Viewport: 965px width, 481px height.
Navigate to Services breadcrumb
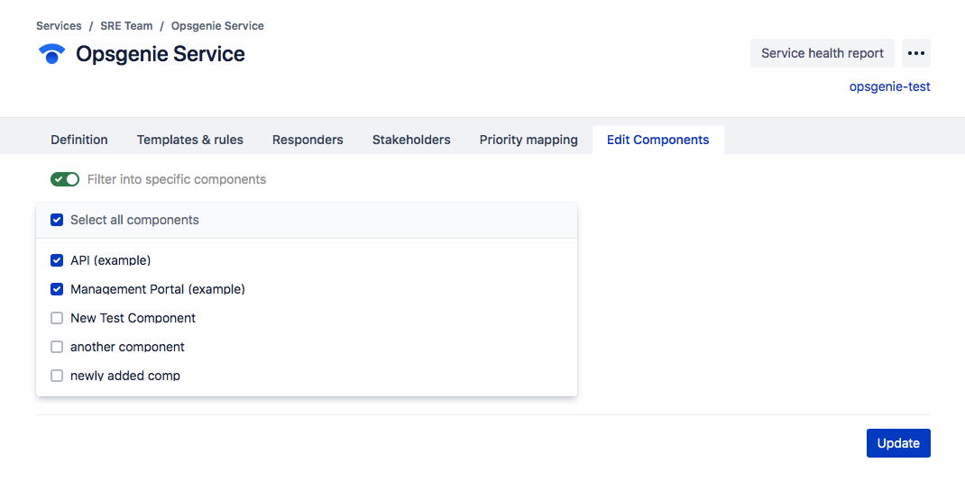[x=60, y=26]
